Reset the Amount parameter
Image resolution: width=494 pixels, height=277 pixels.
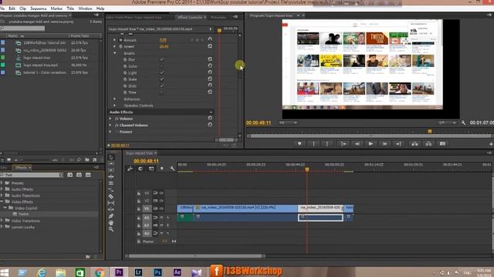210,39
